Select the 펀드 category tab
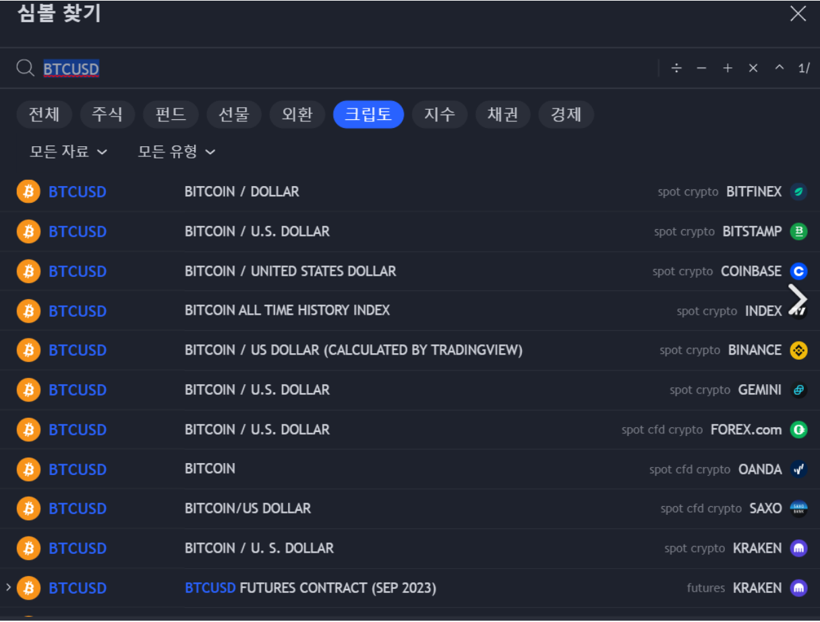 pyautogui.click(x=171, y=115)
